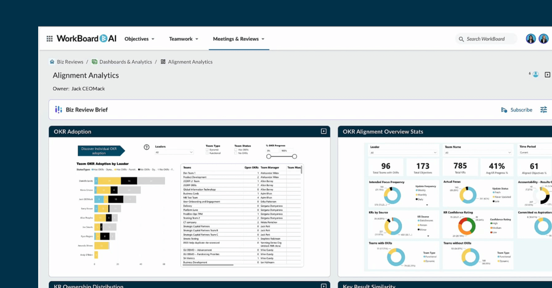Enable the Dynamic team type checkbox
Screen dimensions: 552x288
pos(207,149)
